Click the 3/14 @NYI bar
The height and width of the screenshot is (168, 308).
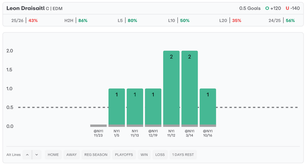click(x=189, y=88)
